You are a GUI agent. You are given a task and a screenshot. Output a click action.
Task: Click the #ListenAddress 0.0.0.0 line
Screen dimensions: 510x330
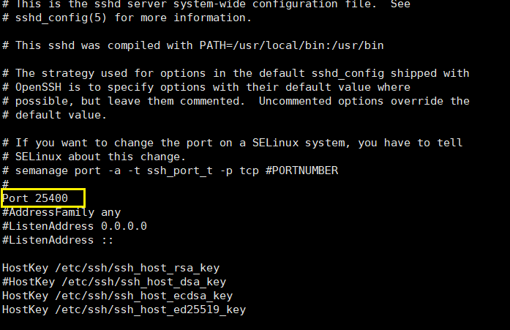point(75,226)
